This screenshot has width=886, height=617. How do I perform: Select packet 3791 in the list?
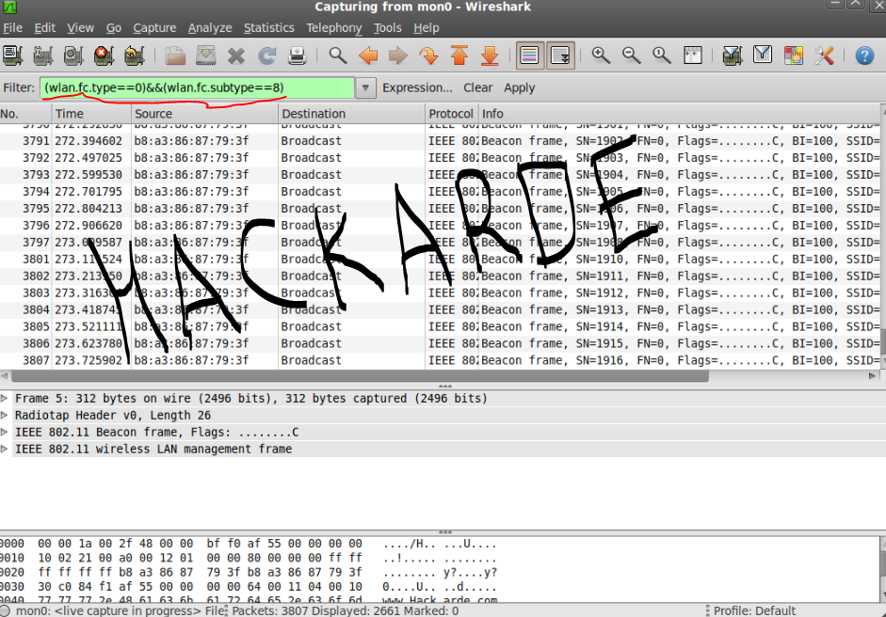(440, 140)
